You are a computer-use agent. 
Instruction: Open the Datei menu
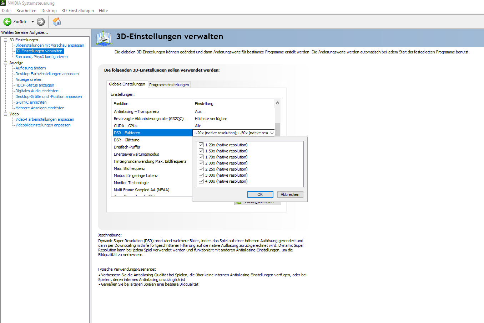coord(6,11)
